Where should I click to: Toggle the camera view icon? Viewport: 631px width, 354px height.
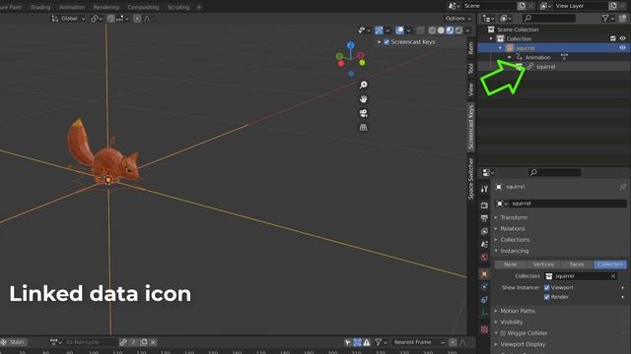[364, 113]
